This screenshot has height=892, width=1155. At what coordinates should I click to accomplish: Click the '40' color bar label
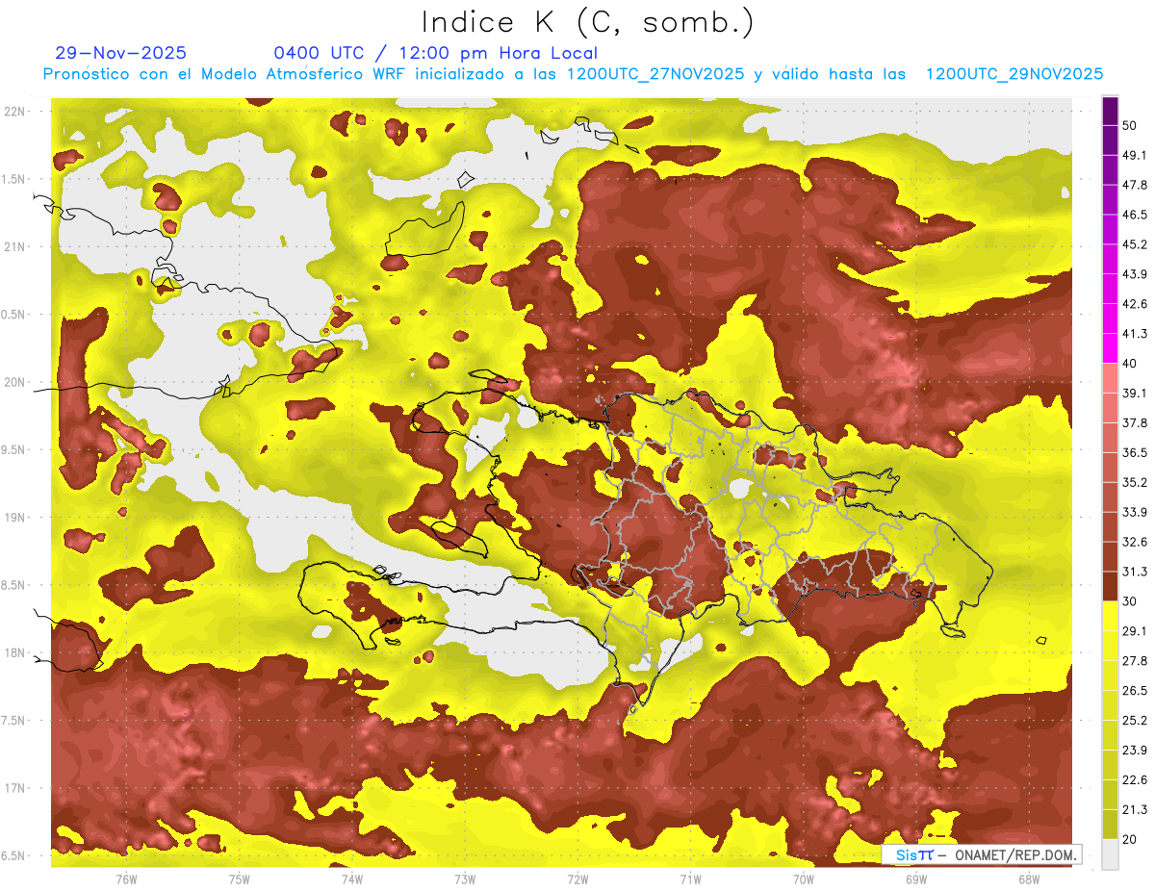click(x=1130, y=364)
